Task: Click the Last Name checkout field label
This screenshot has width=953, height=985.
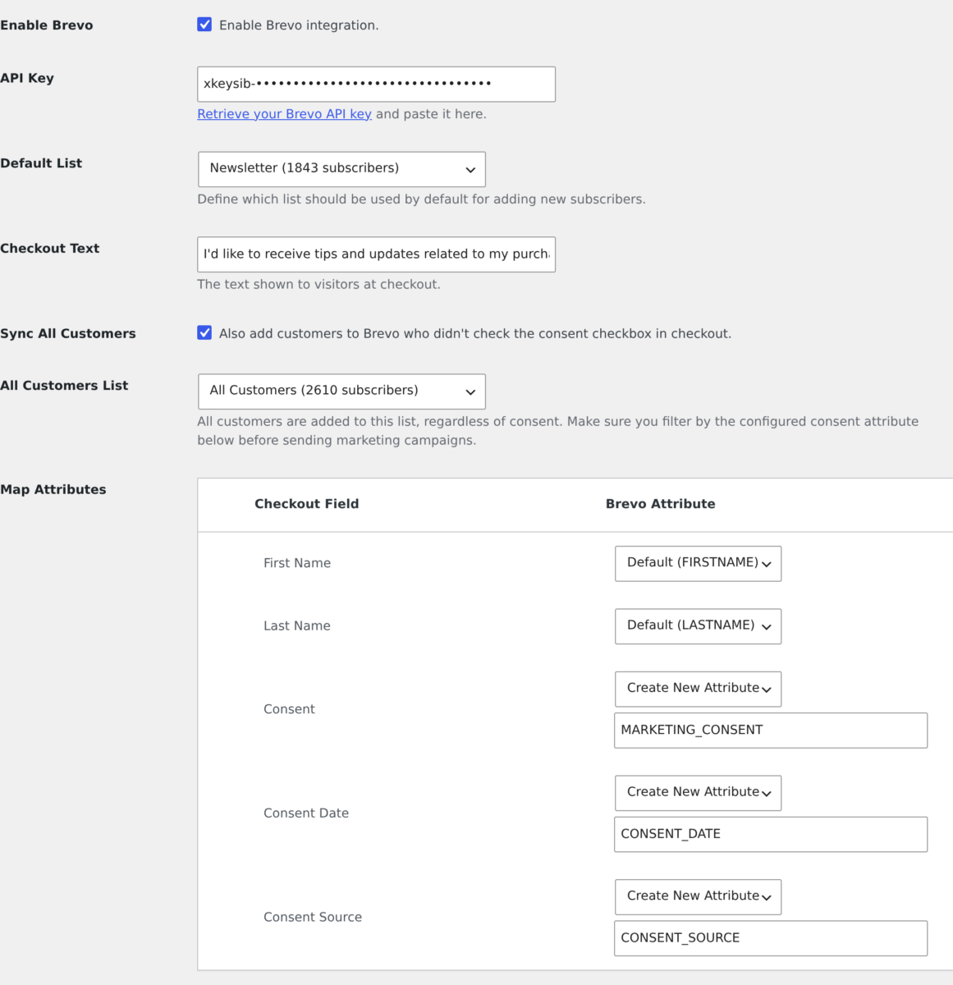Action: coord(297,625)
